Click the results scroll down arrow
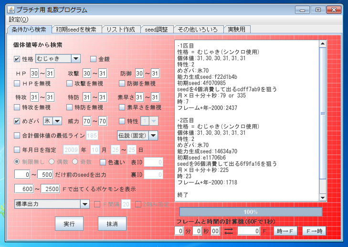Screen dimensions: 348x247 (323, 198)
